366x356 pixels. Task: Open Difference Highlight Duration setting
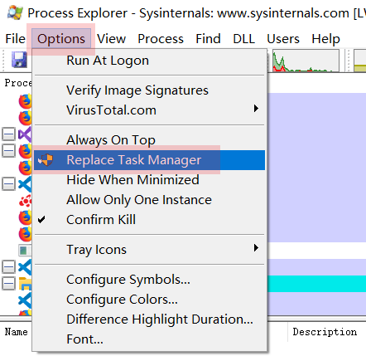[149, 319]
